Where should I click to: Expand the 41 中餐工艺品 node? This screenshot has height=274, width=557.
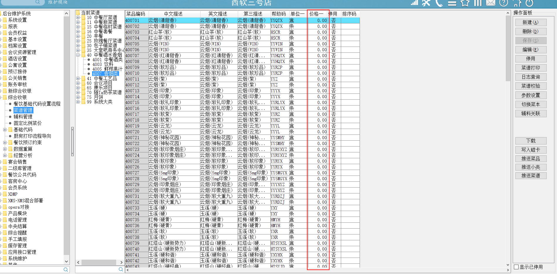click(x=78, y=79)
